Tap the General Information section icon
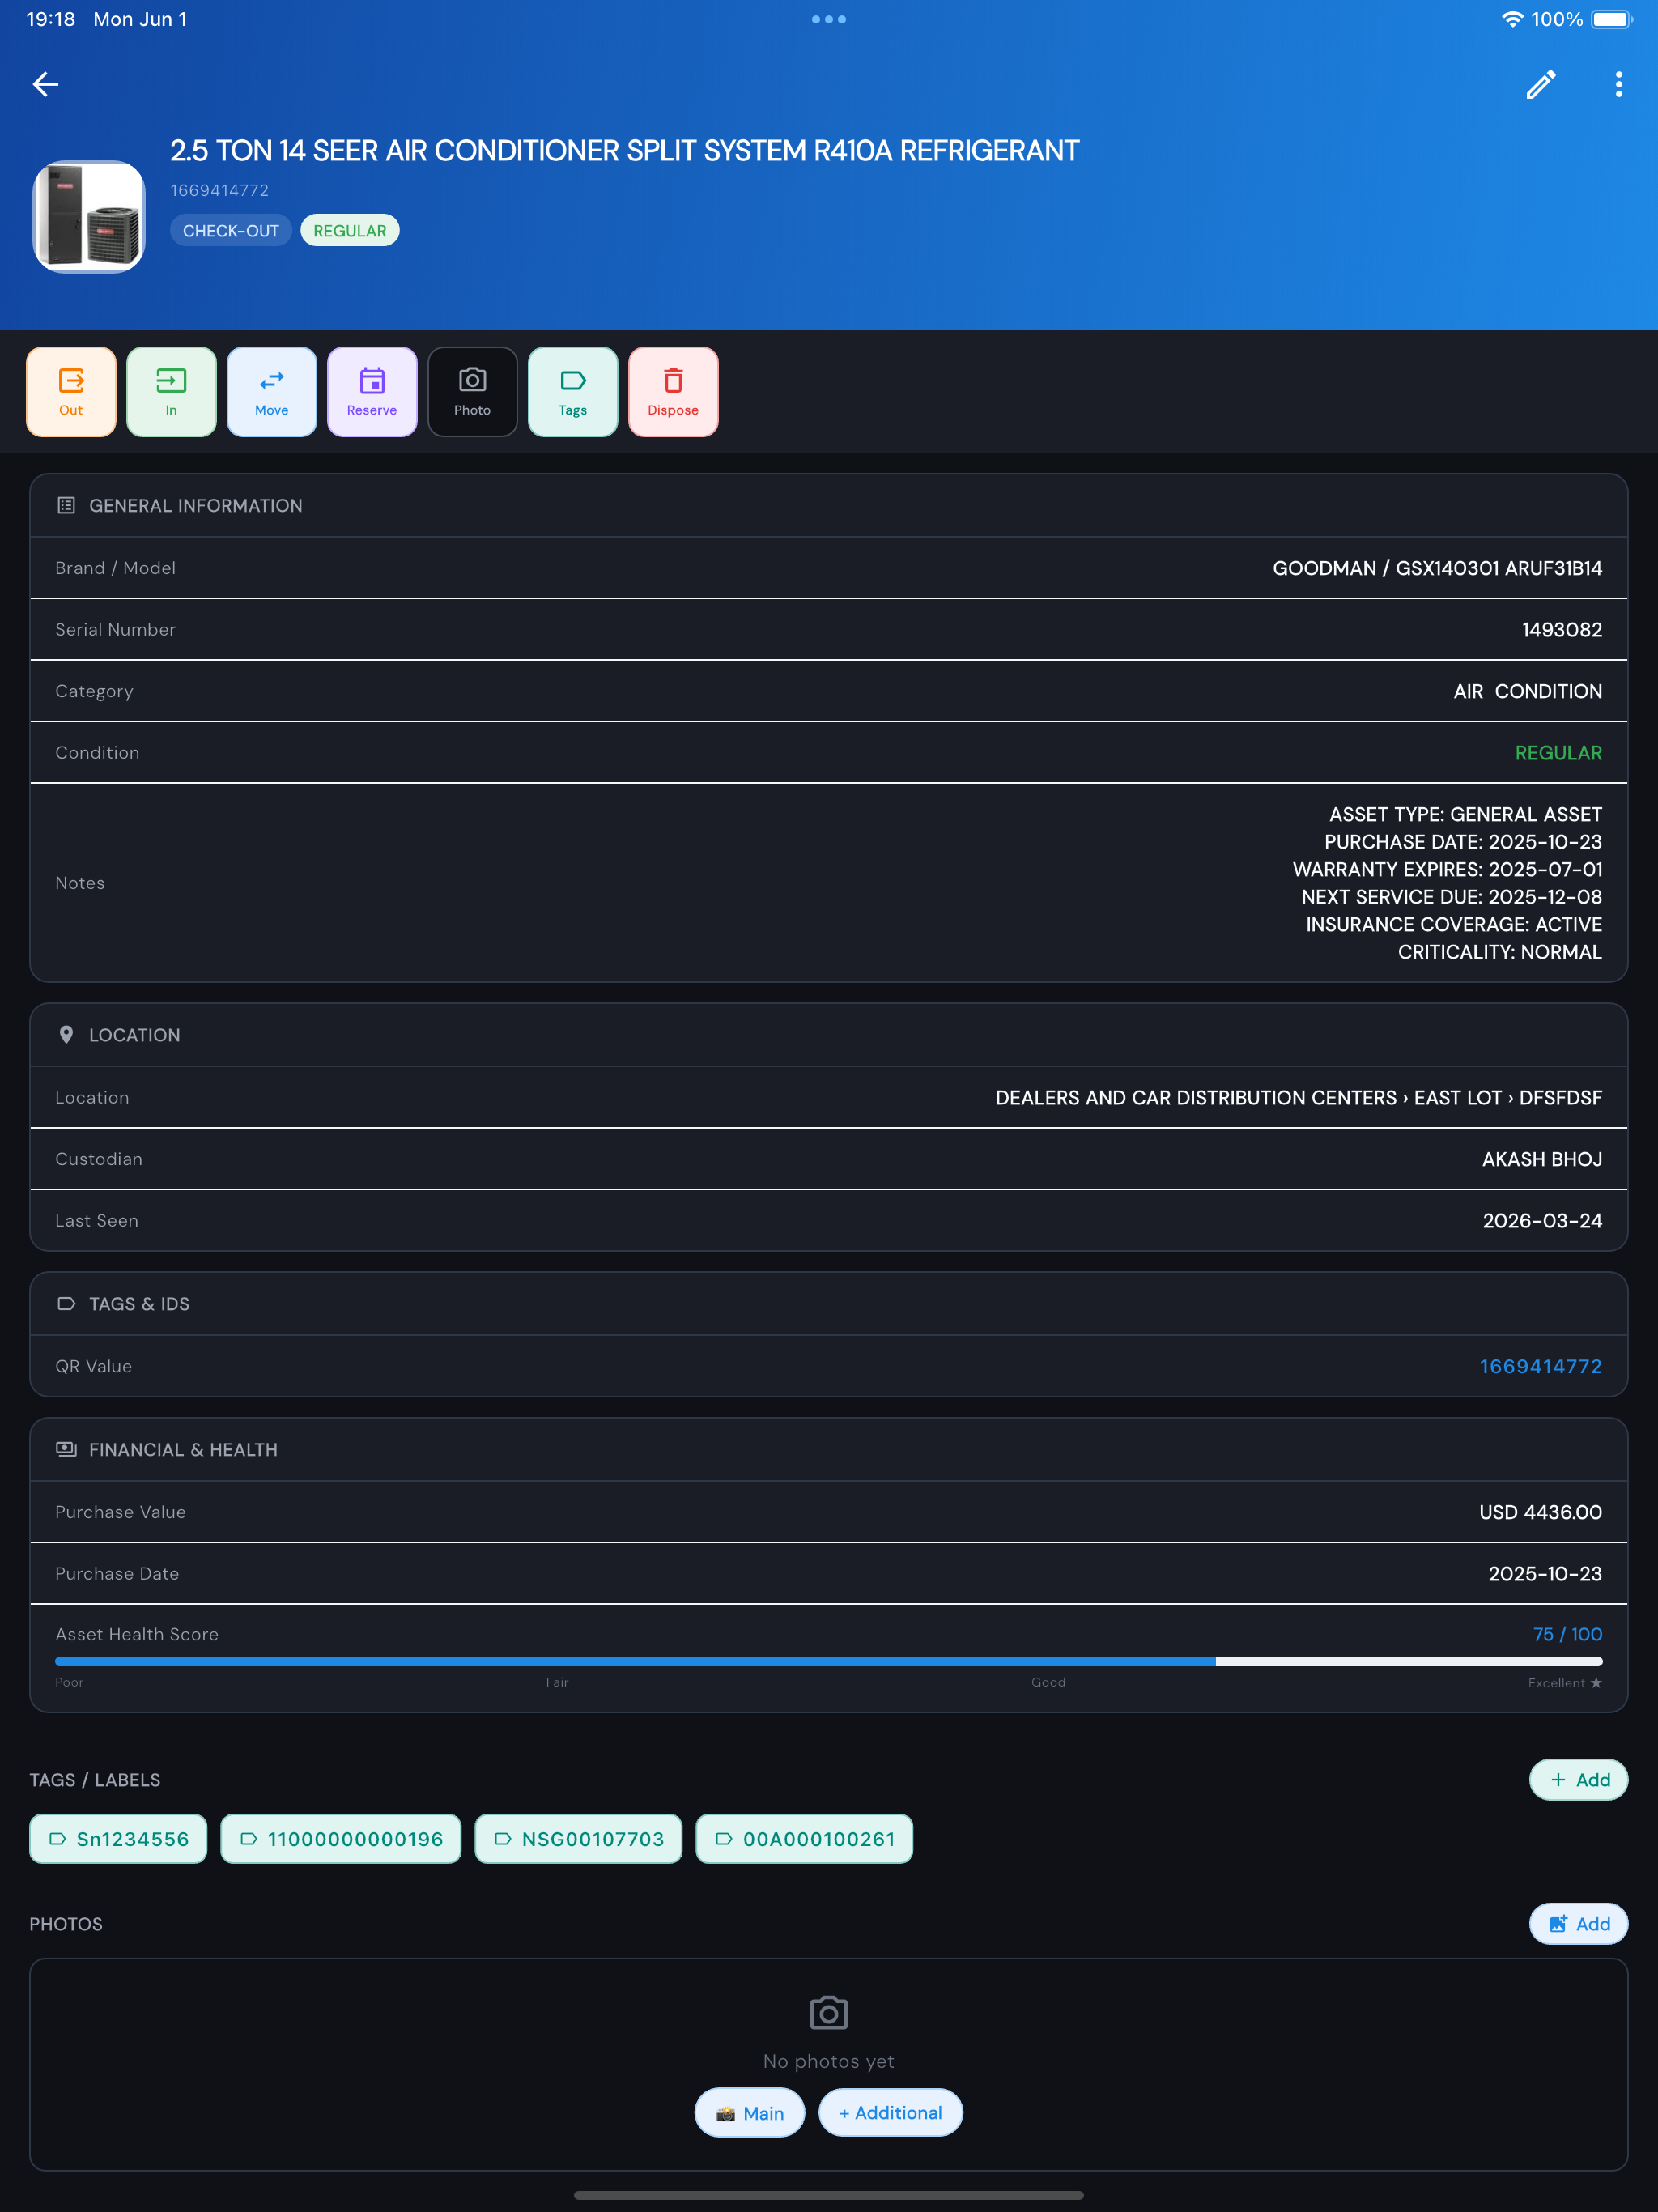The image size is (1658, 2212). (66, 506)
